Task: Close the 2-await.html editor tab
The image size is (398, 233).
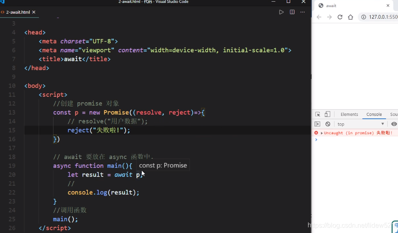Action: tap(34, 12)
